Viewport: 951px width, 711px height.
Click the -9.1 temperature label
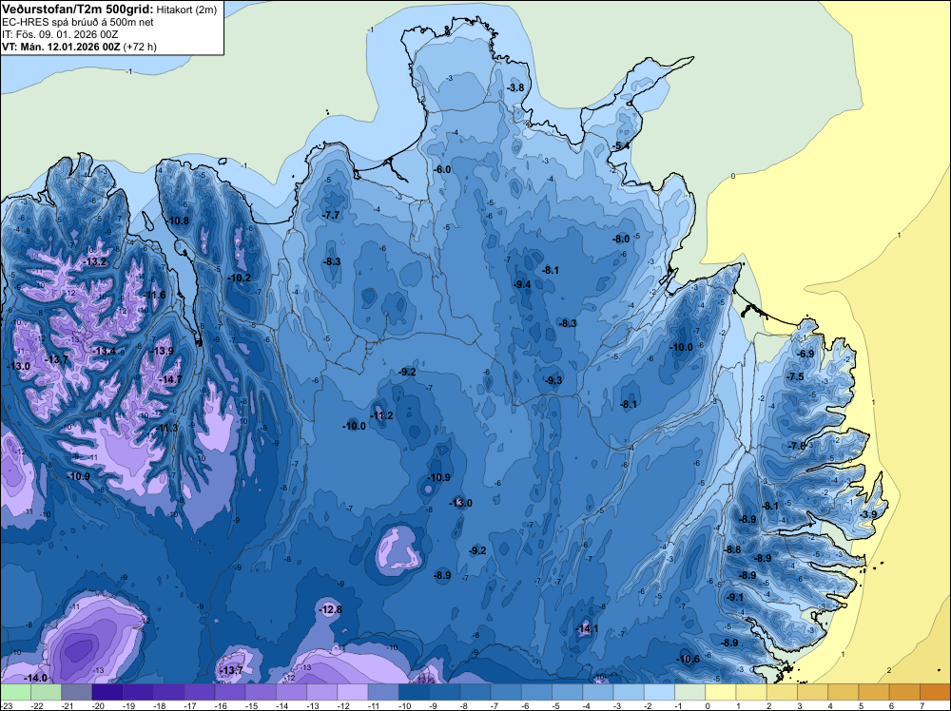point(735,598)
